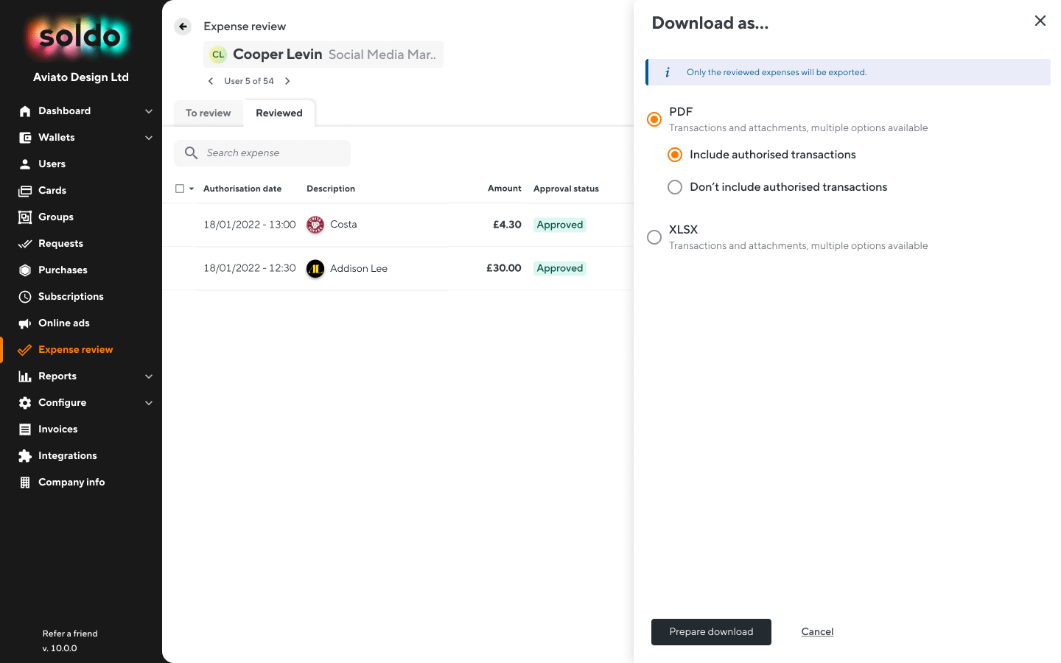Click the Subscriptions clock icon
The height and width of the screenshot is (663, 1061).
[x=25, y=297]
